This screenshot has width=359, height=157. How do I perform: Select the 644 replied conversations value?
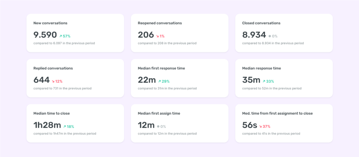tap(41, 80)
